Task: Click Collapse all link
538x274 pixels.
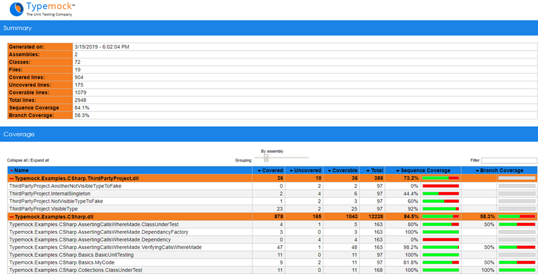Action: coord(17,160)
